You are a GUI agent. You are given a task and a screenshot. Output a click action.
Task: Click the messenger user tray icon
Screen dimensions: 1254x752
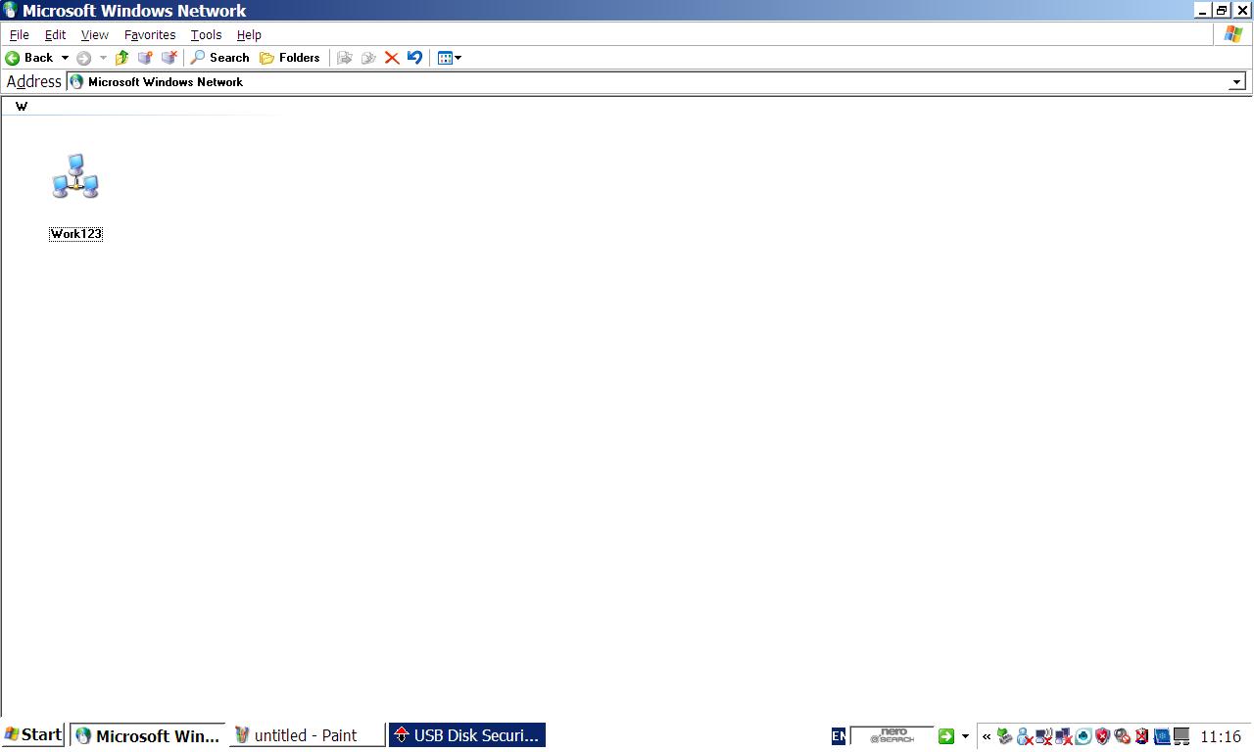pos(1025,736)
